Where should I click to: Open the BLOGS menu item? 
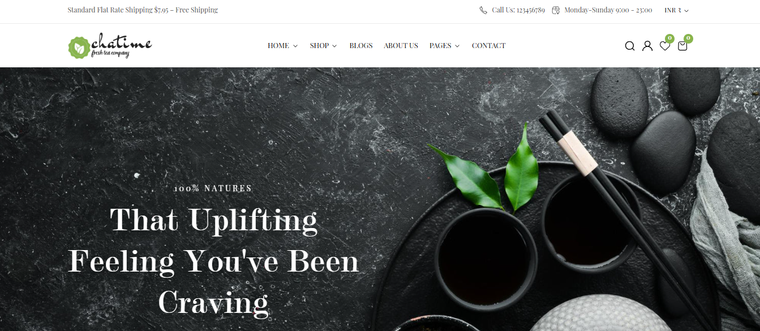361,46
